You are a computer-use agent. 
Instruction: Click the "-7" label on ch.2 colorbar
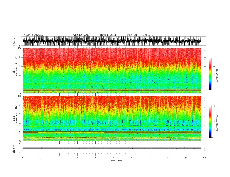(214, 138)
